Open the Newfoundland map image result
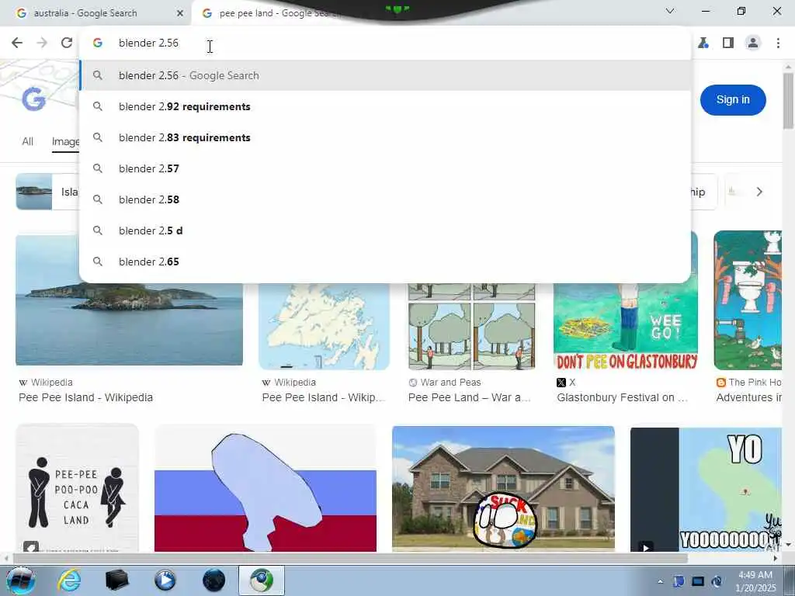The width and height of the screenshot is (795, 596). point(324,327)
